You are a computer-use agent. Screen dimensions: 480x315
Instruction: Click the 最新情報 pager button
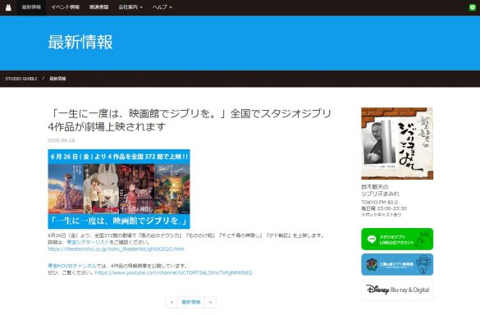pos(191,302)
